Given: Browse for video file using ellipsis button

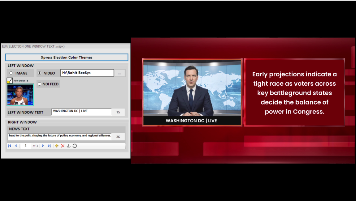Looking at the screenshot, I should point(119,73).
